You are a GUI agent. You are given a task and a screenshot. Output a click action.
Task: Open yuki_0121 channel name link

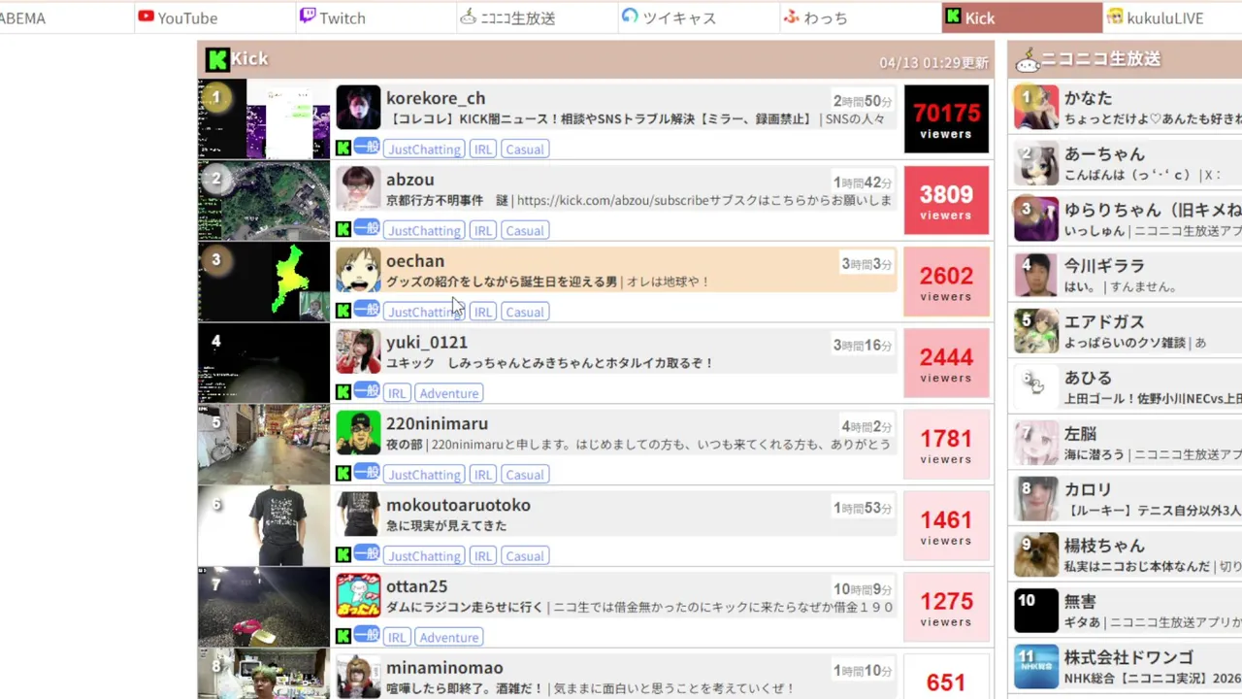click(x=427, y=343)
